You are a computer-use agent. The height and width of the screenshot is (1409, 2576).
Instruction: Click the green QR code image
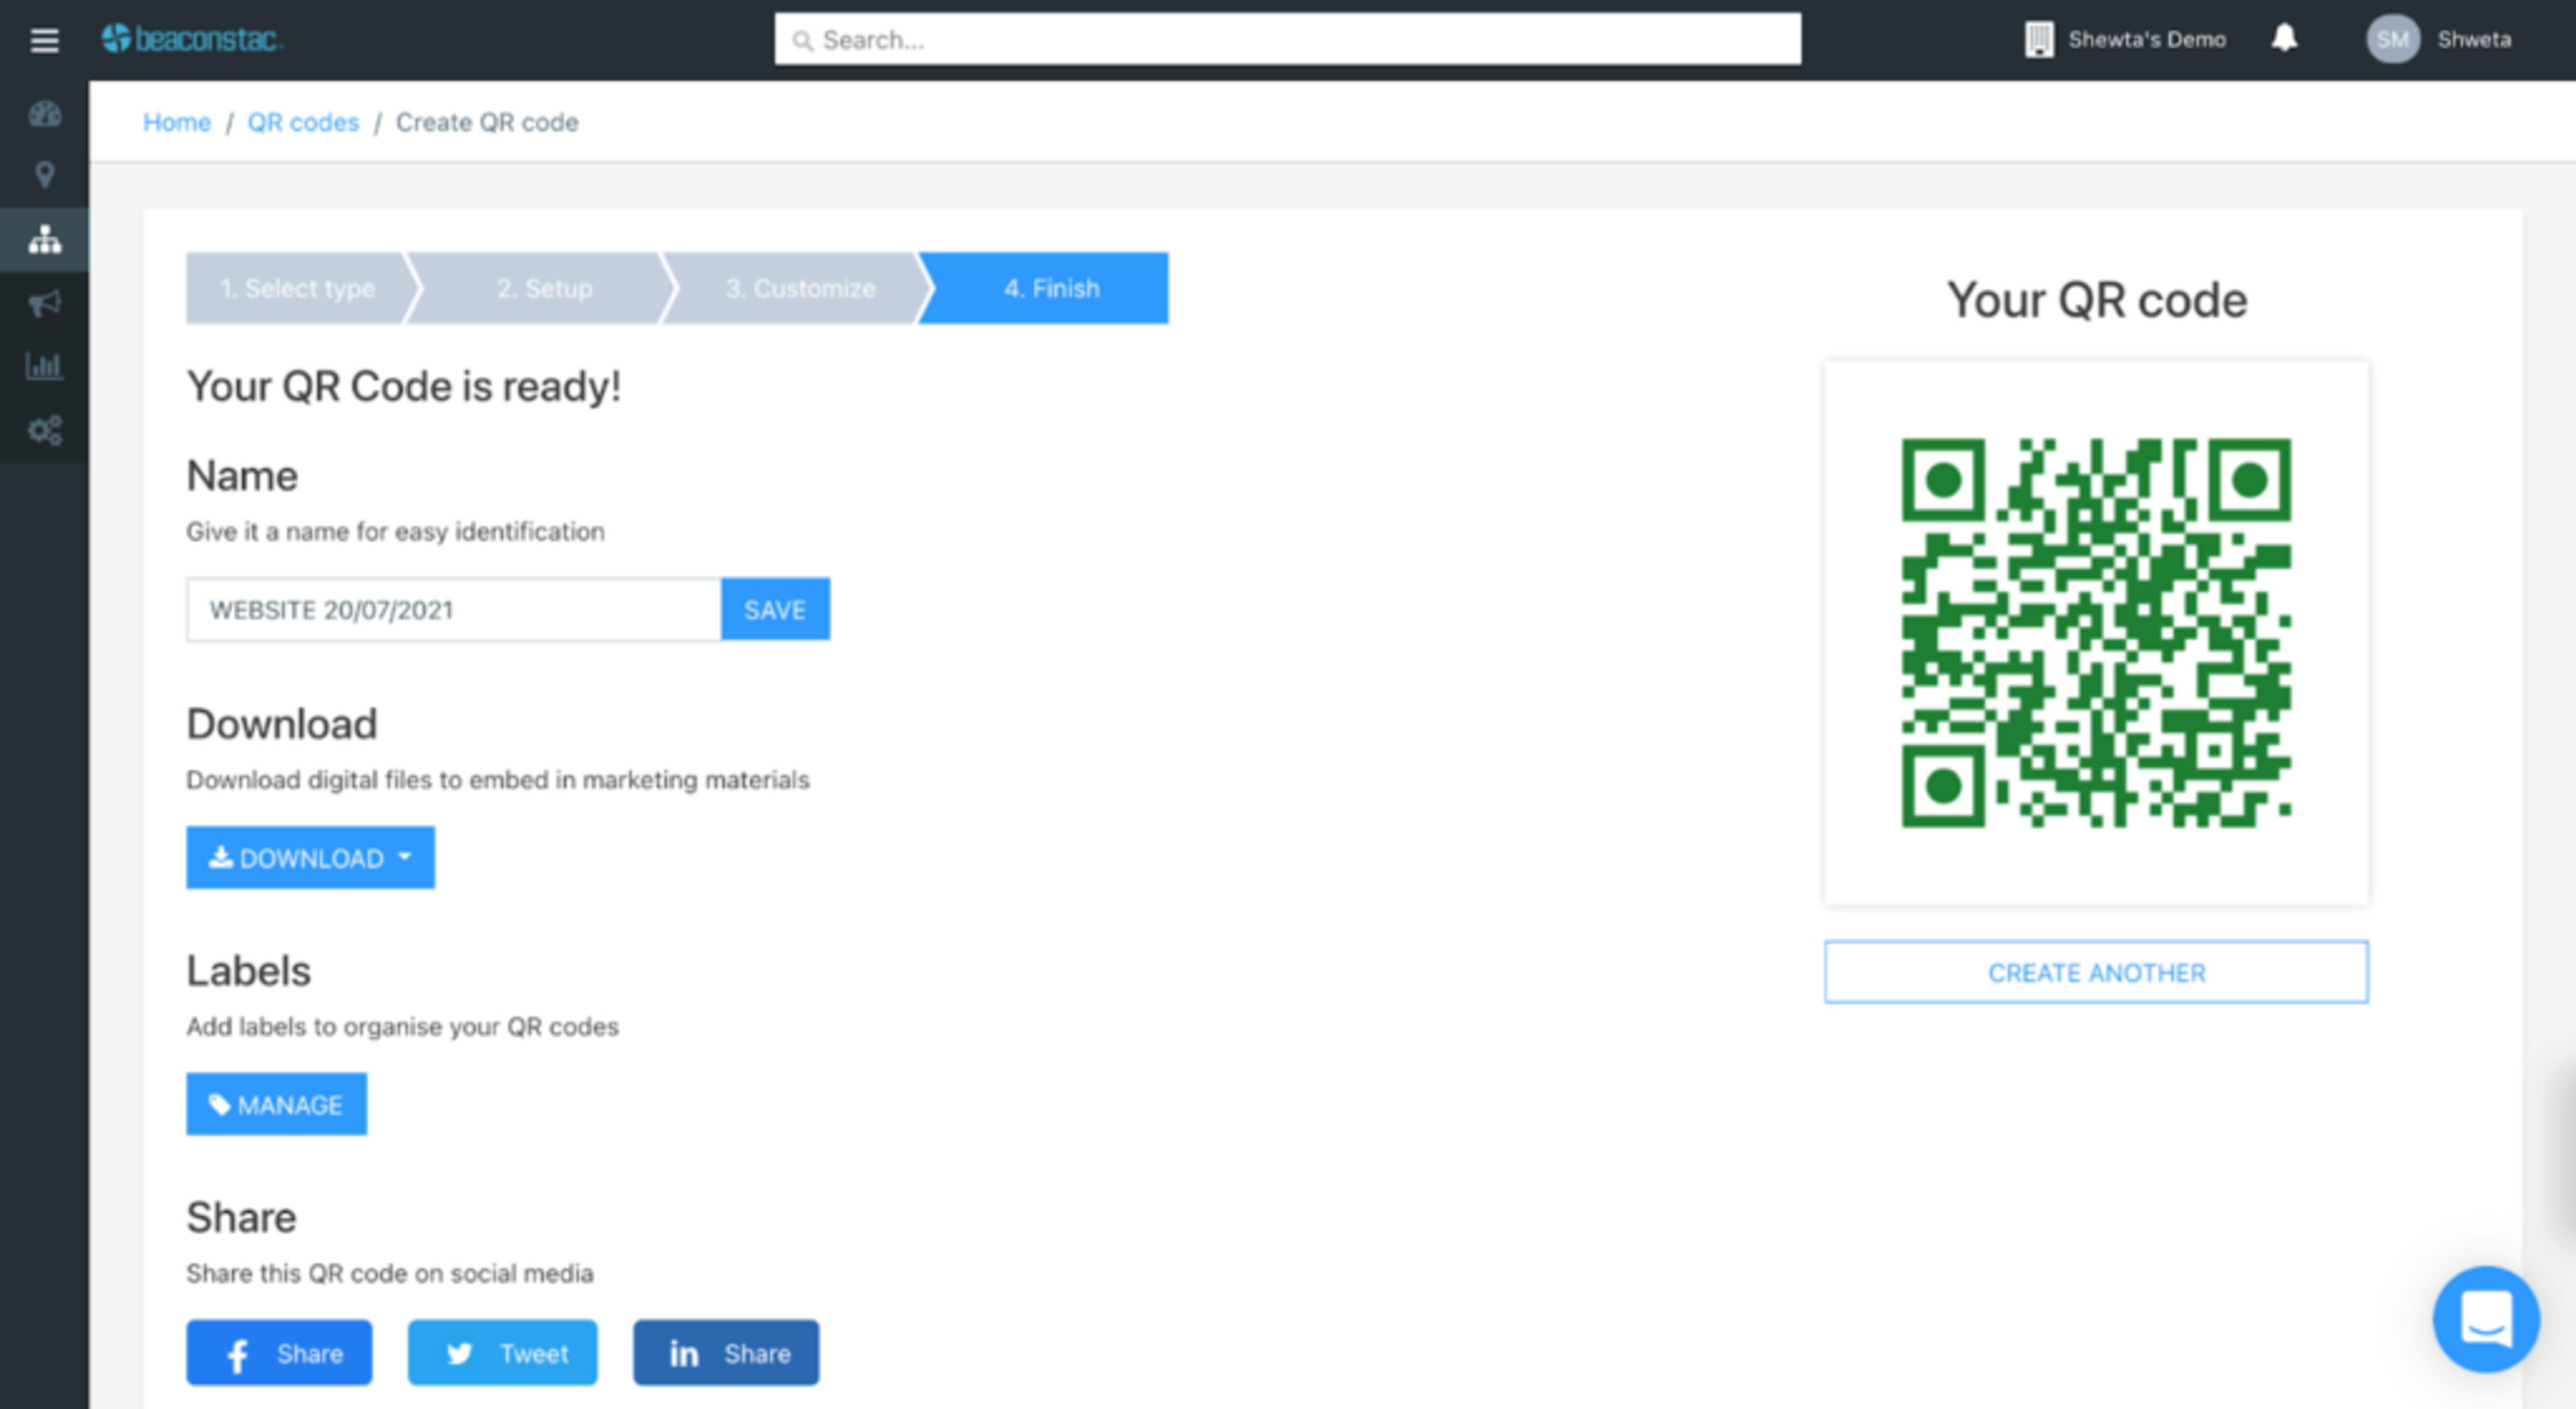point(2096,633)
